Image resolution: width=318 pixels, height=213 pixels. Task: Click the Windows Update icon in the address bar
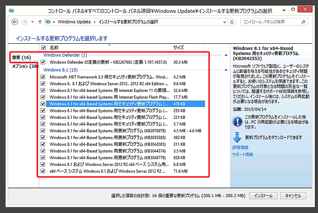point(48,22)
